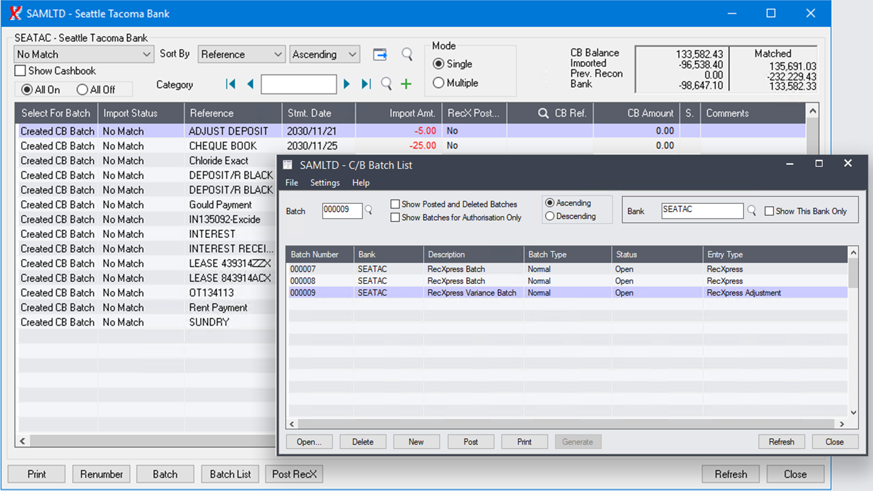
Task: Jump to the first record navigation arrow
Action: click(231, 84)
